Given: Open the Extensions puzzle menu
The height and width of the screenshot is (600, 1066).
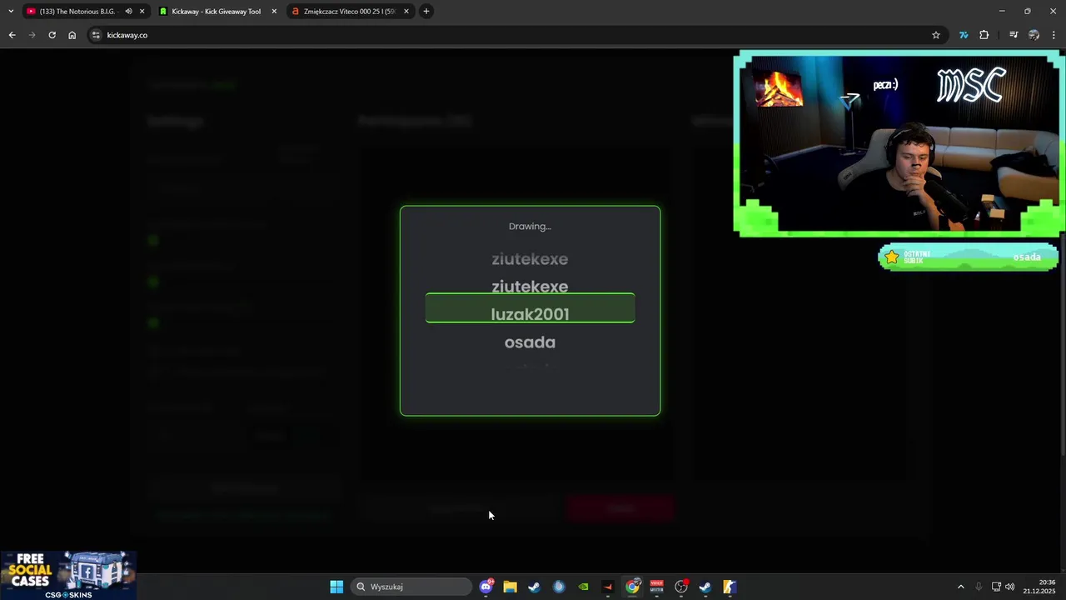Looking at the screenshot, I should click(984, 35).
